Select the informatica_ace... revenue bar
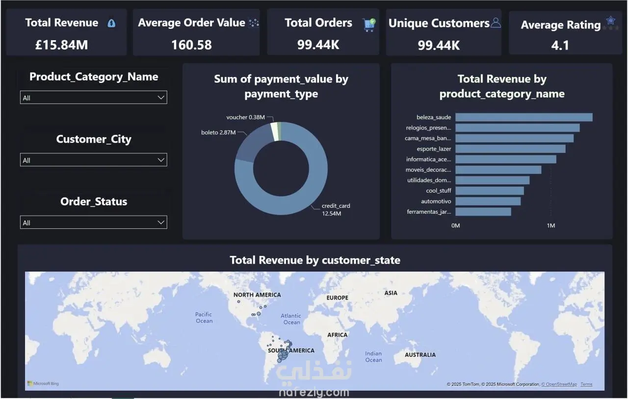The height and width of the screenshot is (399, 628). tap(506, 159)
